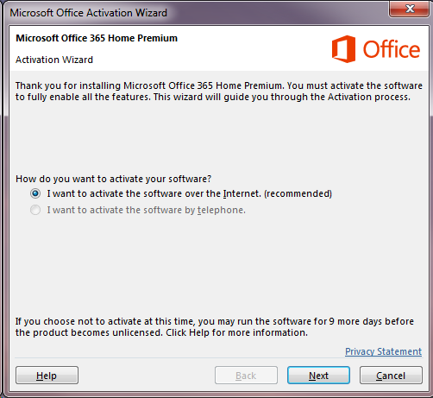The height and width of the screenshot is (398, 433).
Task: Click the 'over the Internet (recommended)' option label
Action: [190, 193]
